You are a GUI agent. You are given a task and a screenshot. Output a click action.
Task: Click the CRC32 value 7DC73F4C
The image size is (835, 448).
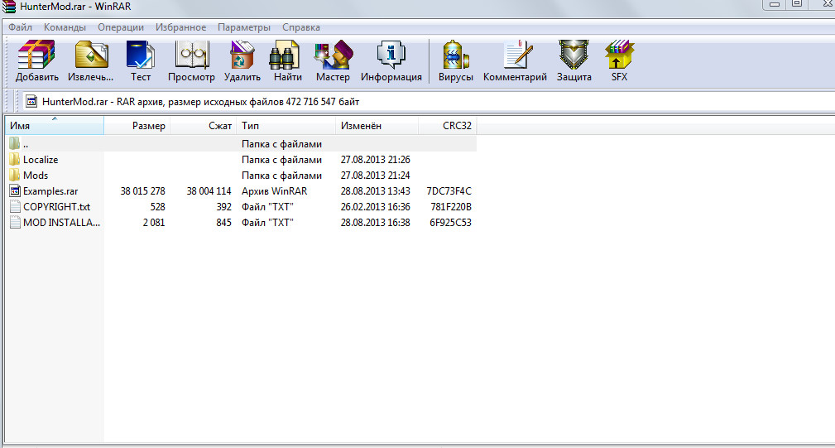click(x=449, y=190)
